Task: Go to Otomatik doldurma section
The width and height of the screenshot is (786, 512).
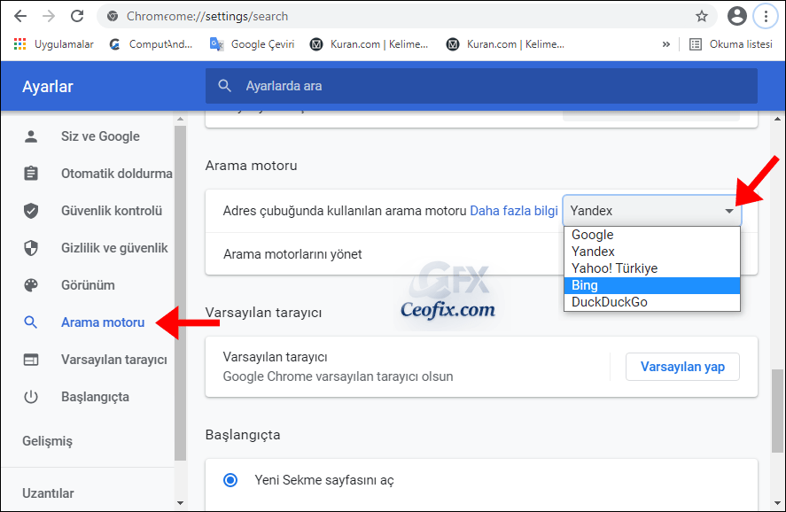Action: pos(117,174)
